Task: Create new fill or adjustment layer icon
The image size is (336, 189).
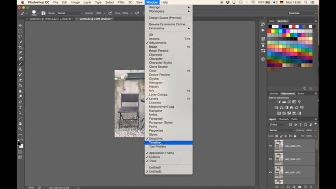Action: (294, 187)
